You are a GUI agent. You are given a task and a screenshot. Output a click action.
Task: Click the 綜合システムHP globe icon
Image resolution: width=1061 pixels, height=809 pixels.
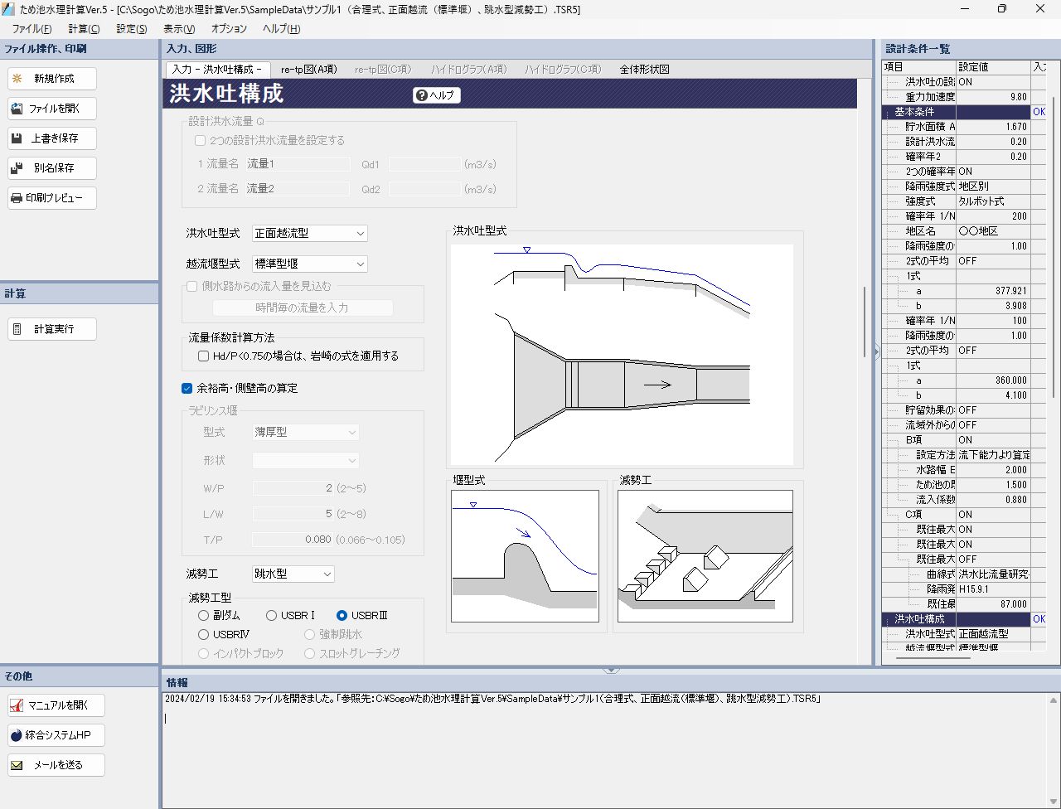[17, 735]
